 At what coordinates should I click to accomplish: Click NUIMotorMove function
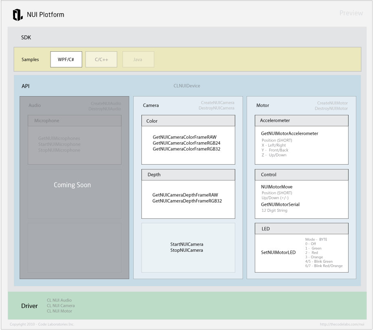point(276,187)
